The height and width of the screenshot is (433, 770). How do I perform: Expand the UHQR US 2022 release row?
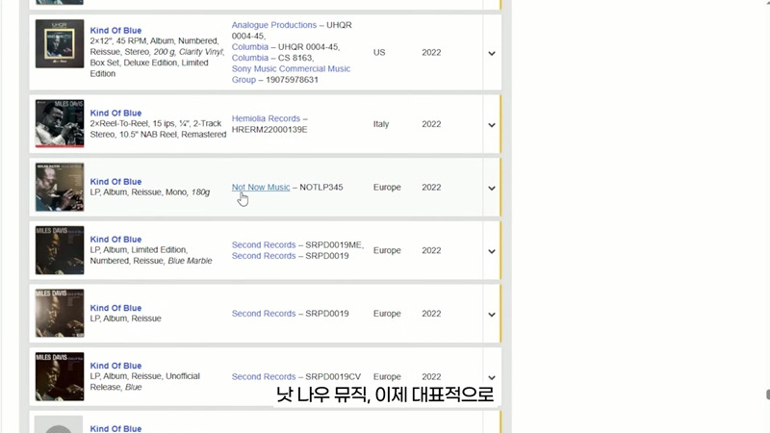[x=491, y=53]
